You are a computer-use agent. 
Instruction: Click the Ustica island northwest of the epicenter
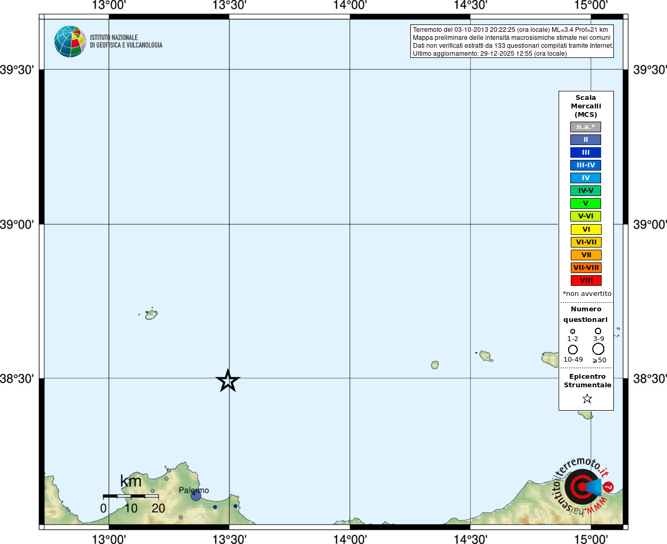tap(151, 314)
